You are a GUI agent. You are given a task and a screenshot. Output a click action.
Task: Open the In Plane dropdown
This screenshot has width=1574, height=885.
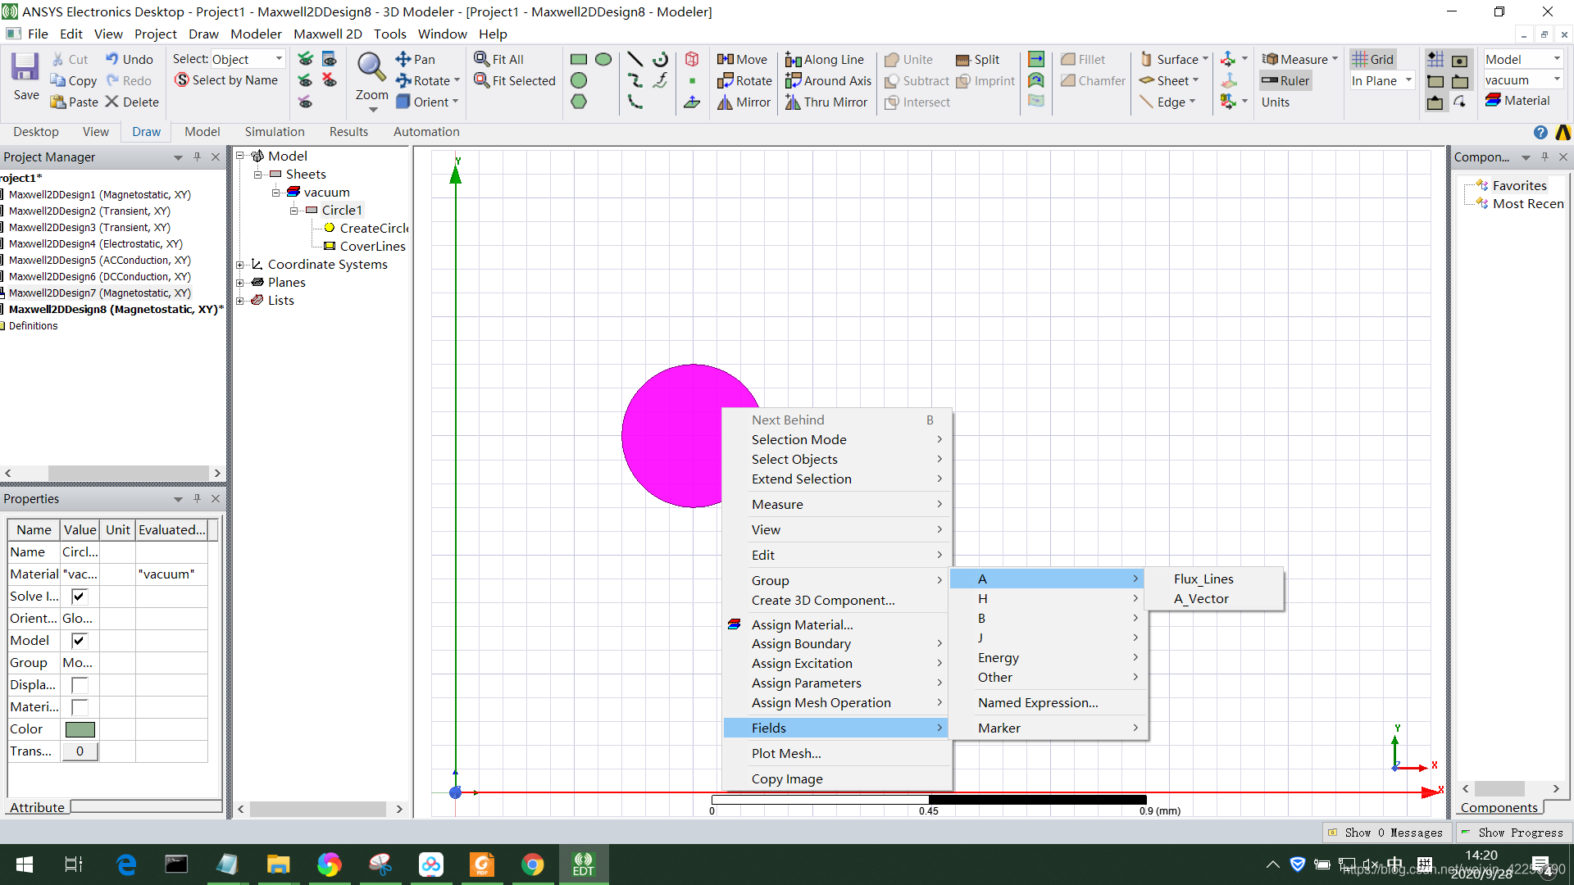(x=1408, y=80)
